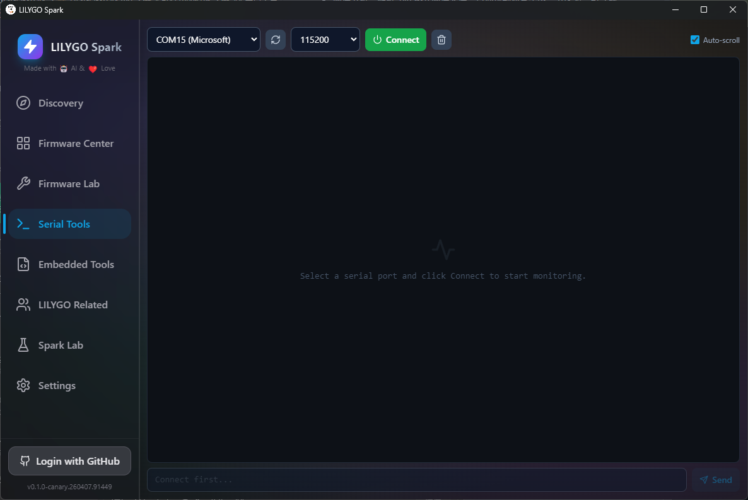The image size is (748, 500).
Task: Click Login with GitHub button
Action: 69,462
